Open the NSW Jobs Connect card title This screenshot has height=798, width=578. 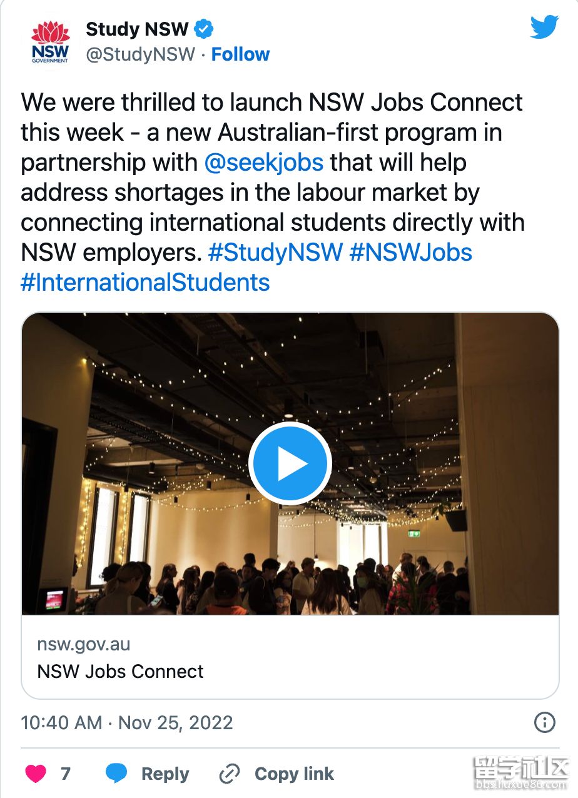(x=121, y=672)
